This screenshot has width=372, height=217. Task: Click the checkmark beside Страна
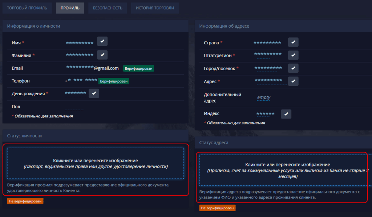point(293,42)
